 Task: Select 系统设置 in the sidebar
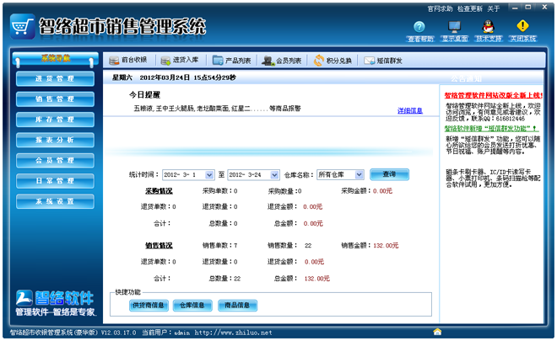coord(55,201)
